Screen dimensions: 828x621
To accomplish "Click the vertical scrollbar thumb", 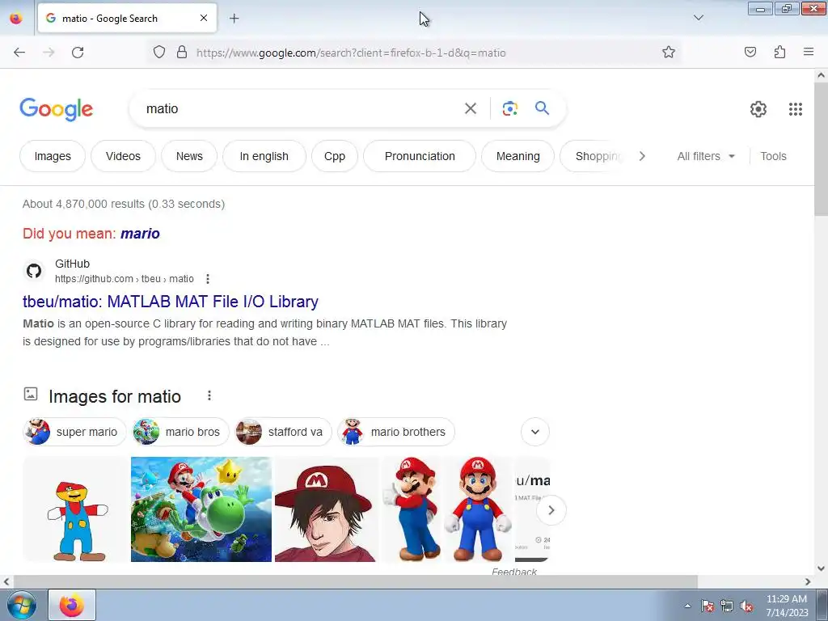I will tap(821, 149).
